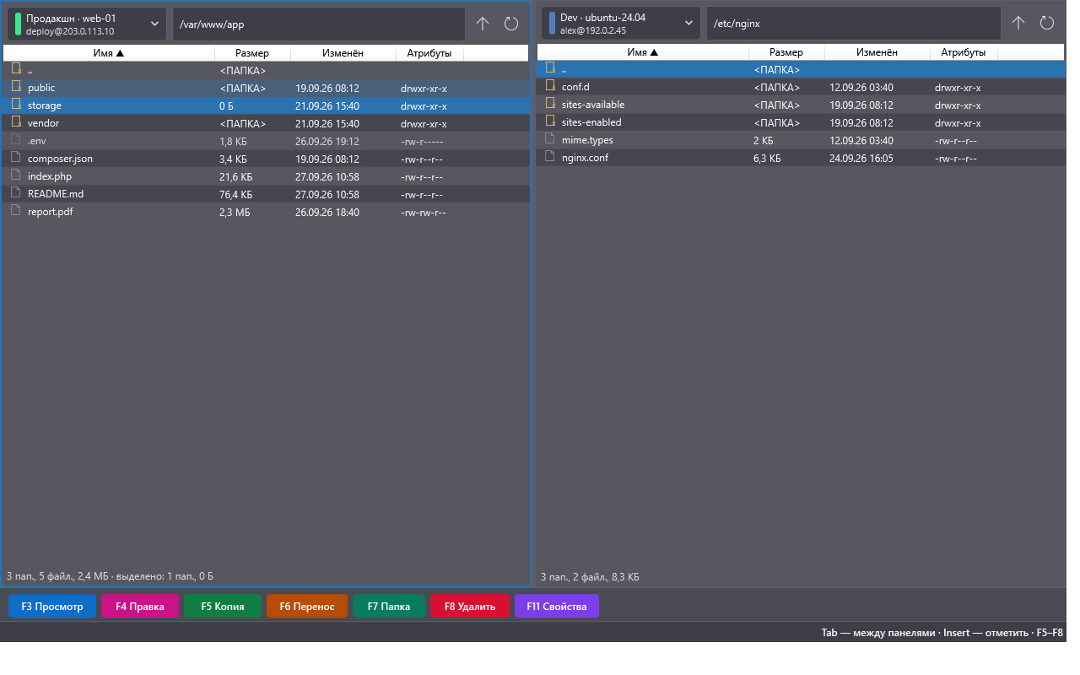Click right status '3 пап., 2 файл., 8,3 КБ'
This screenshot has height=675, width=1080.
[x=590, y=577]
